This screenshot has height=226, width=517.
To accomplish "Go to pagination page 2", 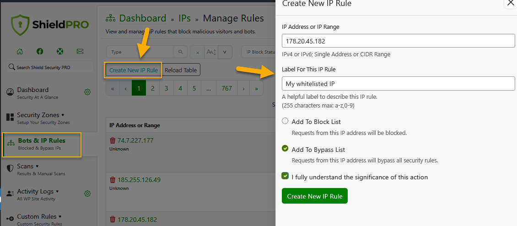I will tap(153, 88).
